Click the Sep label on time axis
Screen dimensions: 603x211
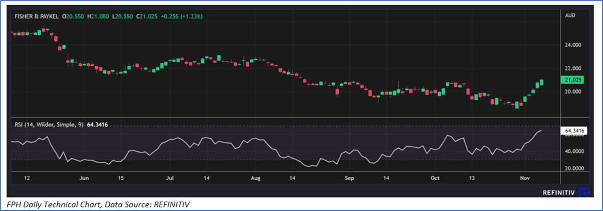click(349, 178)
